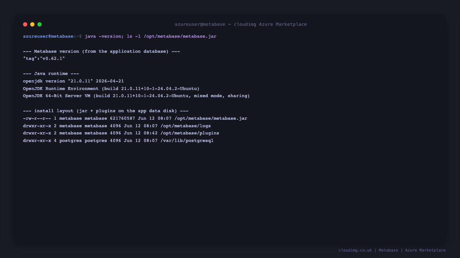Screen dimensions: 460x258
Task: Click the prompt text 'azureuser@metabase'
Action: 48,36
